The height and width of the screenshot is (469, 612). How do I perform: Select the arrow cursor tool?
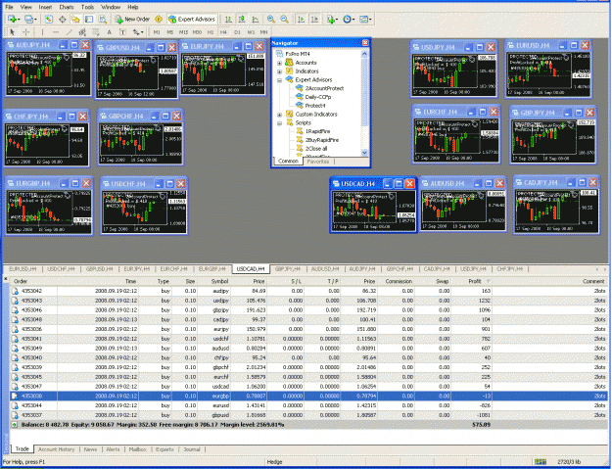pos(12,32)
